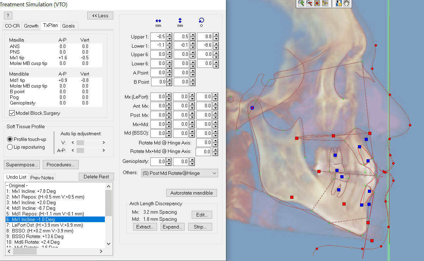This screenshot has height=261, width=424.
Task: Click the B Point horizontal input field
Action: [x=159, y=82]
